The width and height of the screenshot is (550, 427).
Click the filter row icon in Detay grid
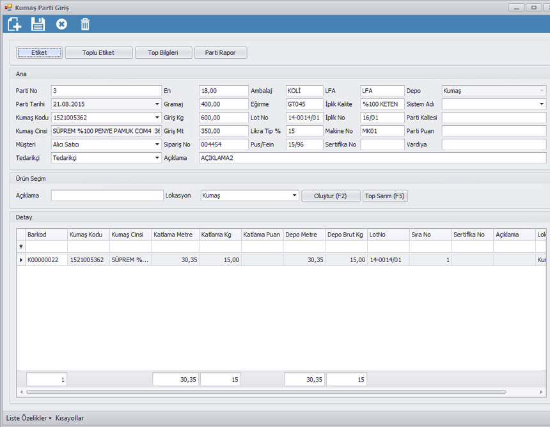21,247
